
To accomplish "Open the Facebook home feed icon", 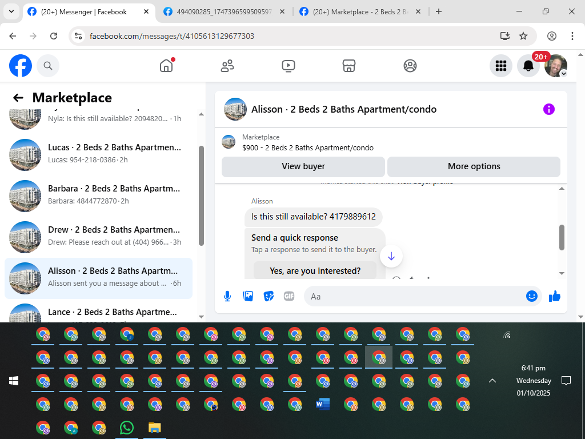I will tap(166, 66).
